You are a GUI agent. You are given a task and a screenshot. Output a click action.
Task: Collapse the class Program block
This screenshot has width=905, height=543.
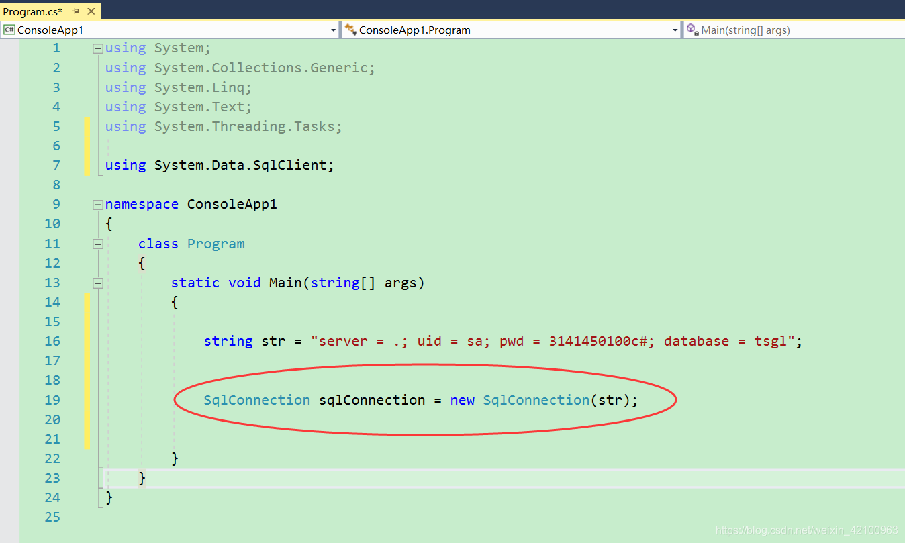click(98, 244)
